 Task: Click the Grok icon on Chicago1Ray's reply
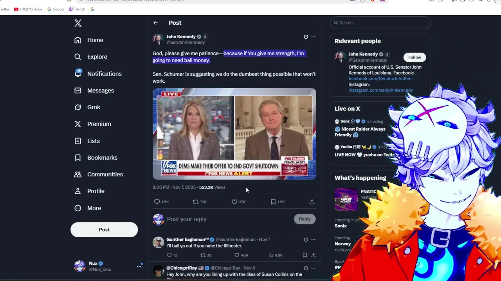[x=306, y=268]
